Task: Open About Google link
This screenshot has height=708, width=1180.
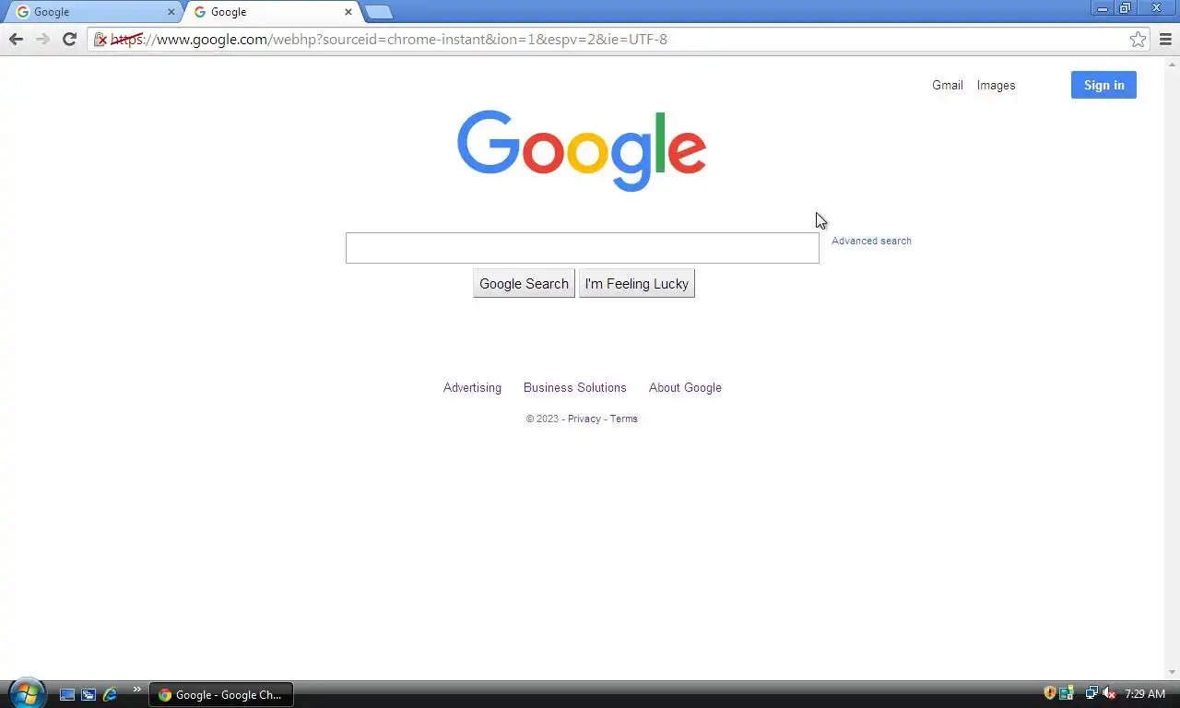Action: tap(685, 387)
